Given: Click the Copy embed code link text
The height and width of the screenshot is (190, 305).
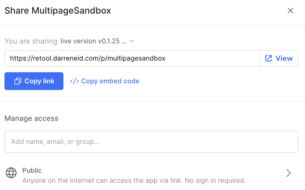Looking at the screenshot, I should tap(110, 81).
